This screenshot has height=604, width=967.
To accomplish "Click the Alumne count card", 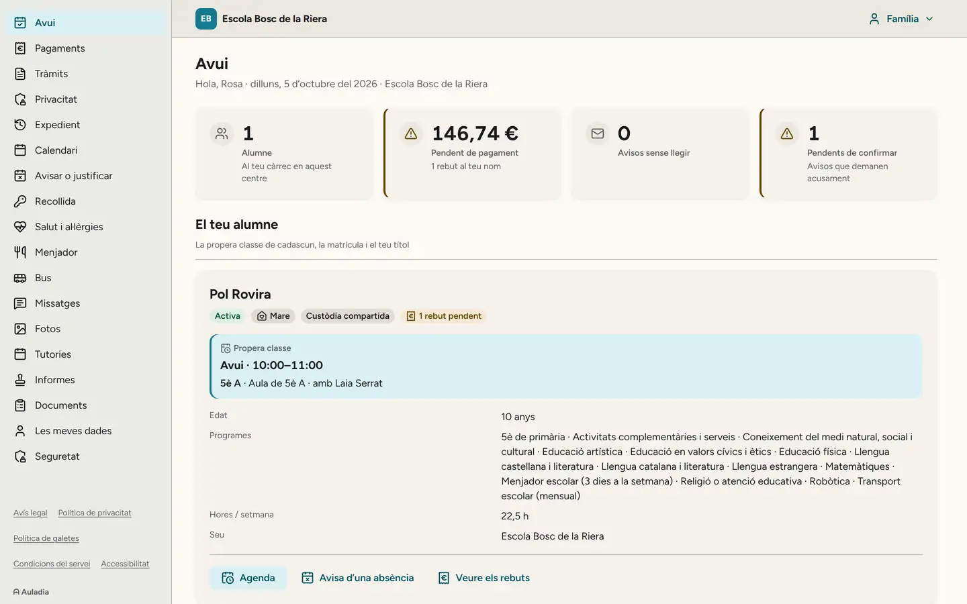I will tap(284, 154).
